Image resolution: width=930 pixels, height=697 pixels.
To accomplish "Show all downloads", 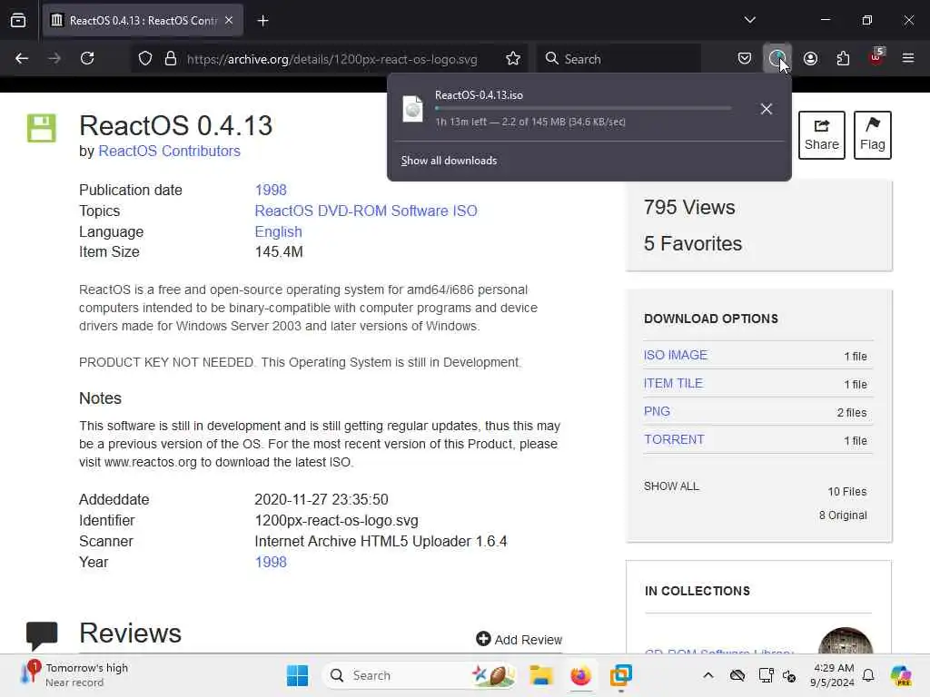I will pos(449,161).
